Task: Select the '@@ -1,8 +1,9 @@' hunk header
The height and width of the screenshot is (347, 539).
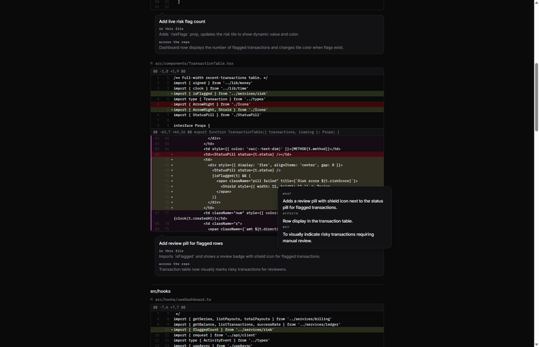Action: coord(267,71)
